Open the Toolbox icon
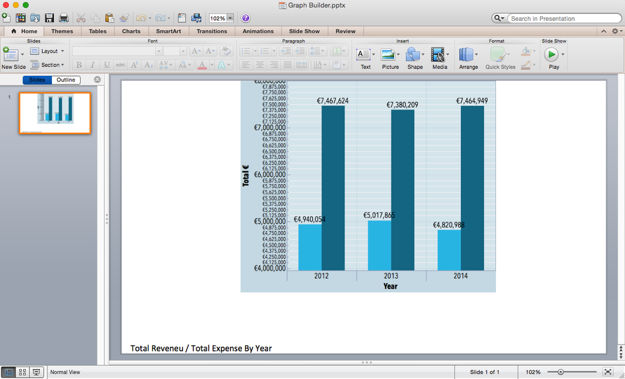Screen dimensions: 625x379 pos(182,18)
